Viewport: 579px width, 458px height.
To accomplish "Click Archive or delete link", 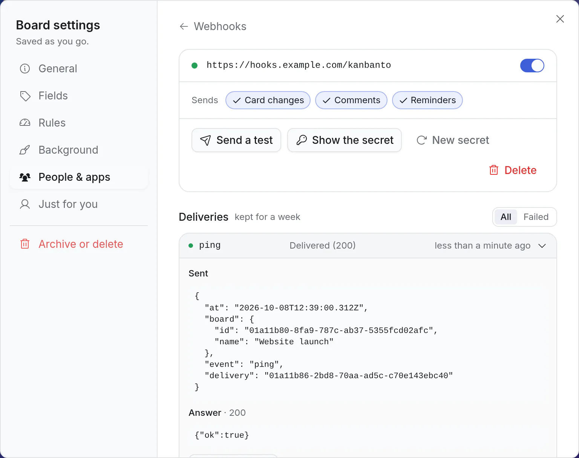I will (x=79, y=244).
